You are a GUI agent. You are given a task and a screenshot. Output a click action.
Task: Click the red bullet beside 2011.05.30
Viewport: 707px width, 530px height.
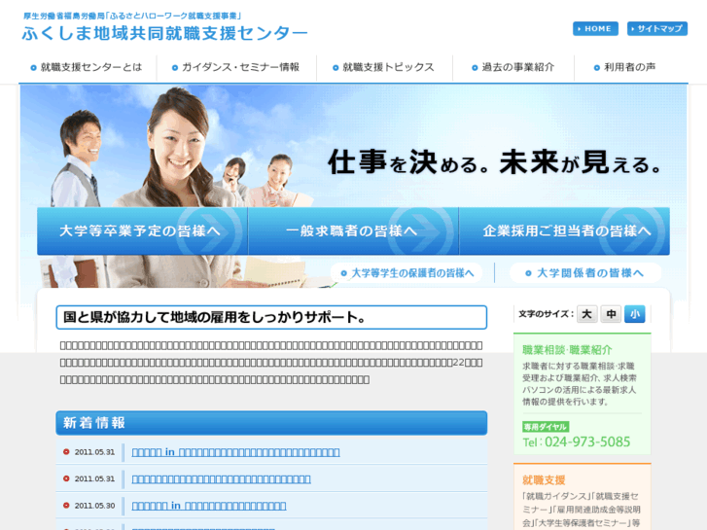tap(66, 505)
